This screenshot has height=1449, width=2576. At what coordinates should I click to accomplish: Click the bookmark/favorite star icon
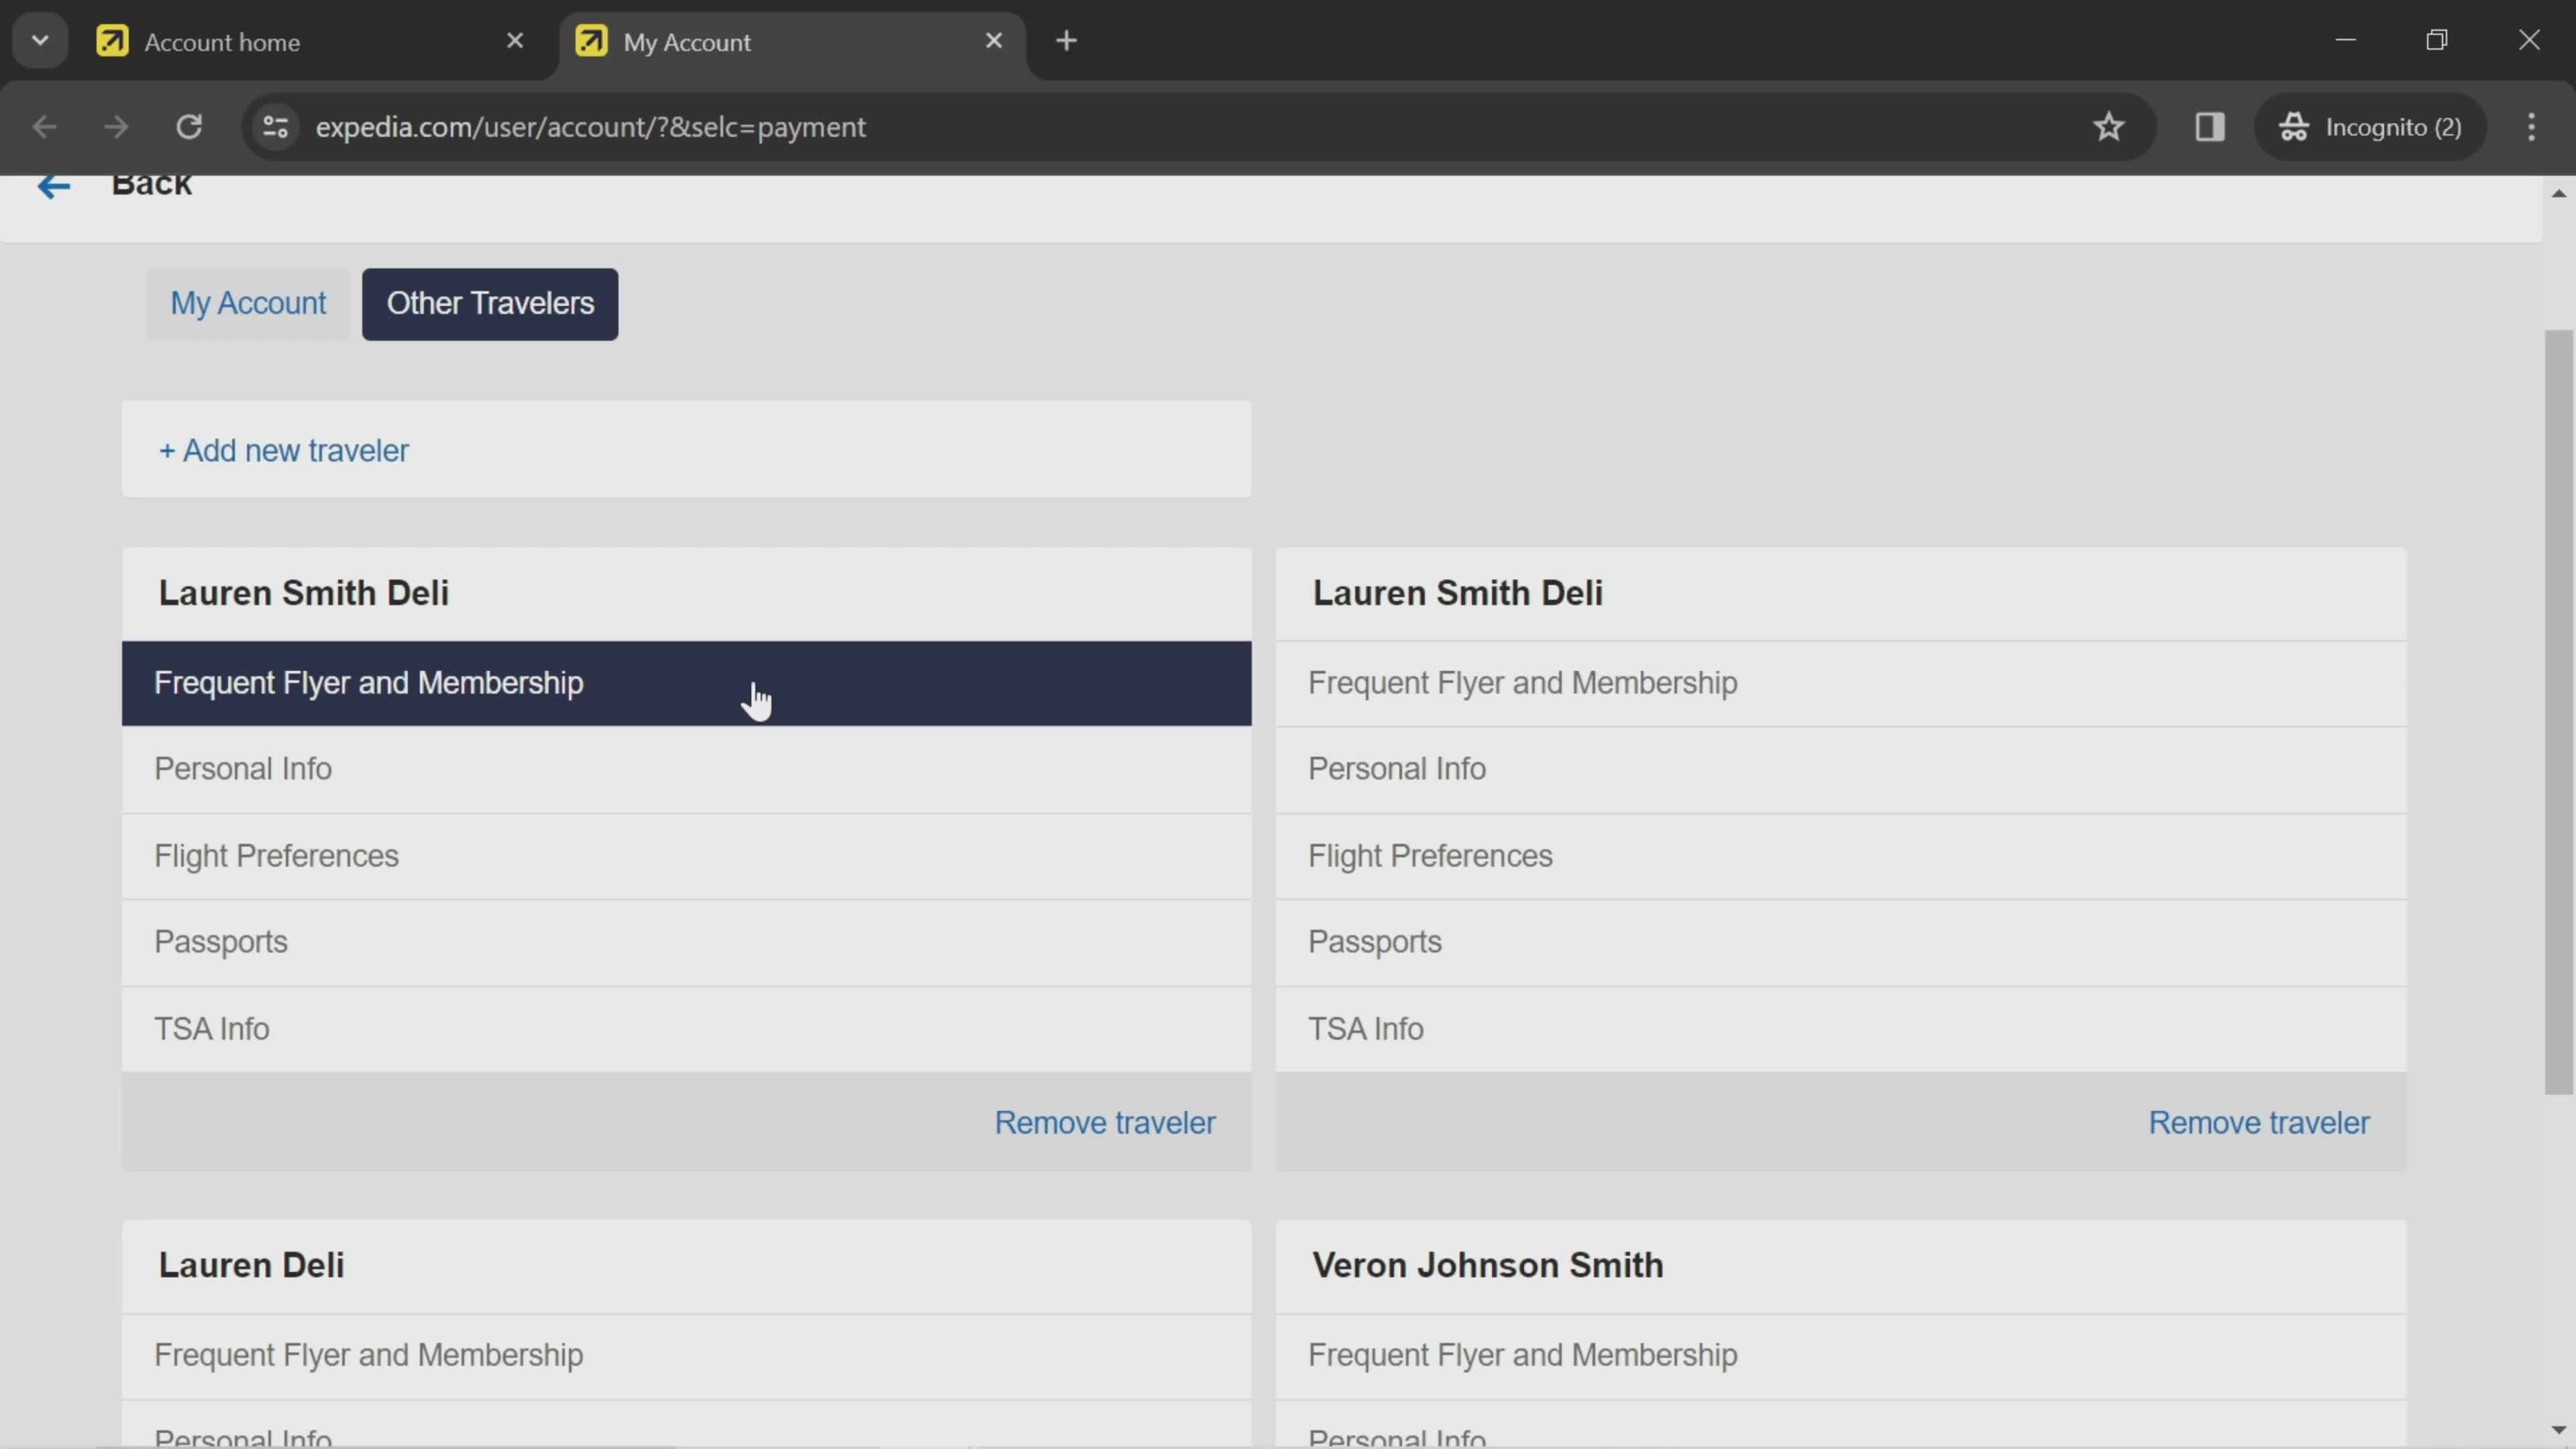2109,125
